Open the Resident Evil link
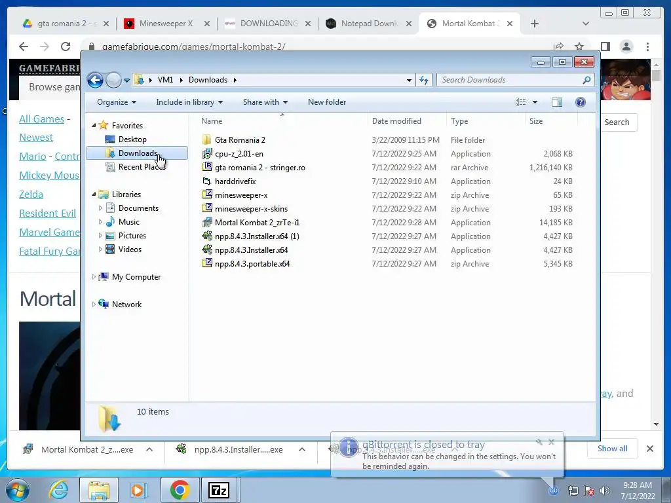Viewport: 671px width, 503px height. pyautogui.click(x=47, y=214)
